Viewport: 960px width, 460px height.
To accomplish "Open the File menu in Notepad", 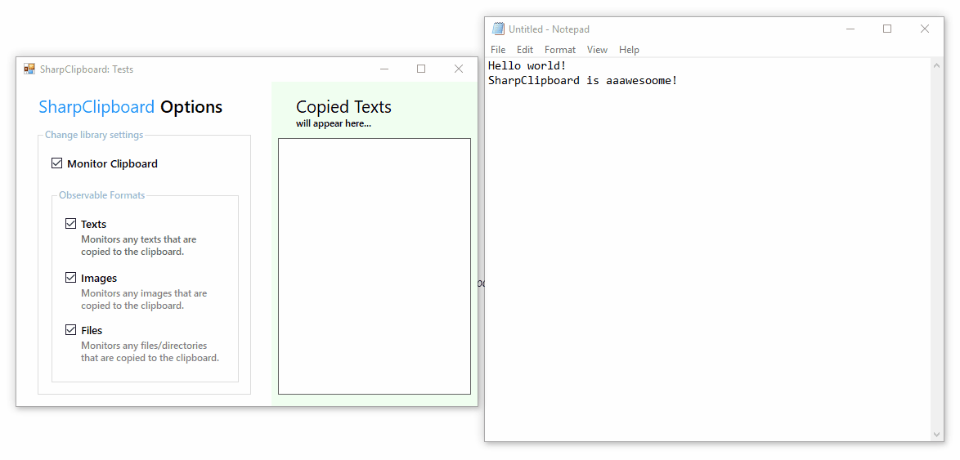I will tap(498, 50).
